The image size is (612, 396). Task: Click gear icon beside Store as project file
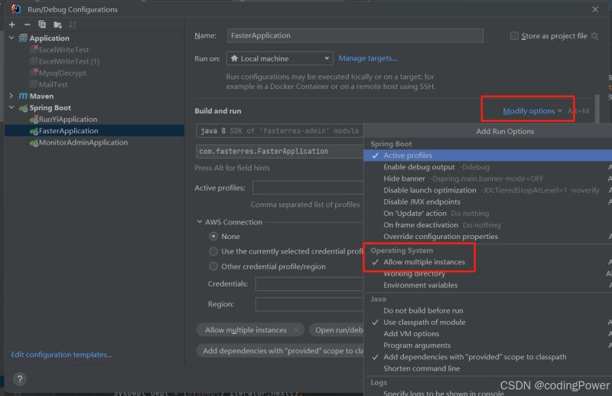595,36
